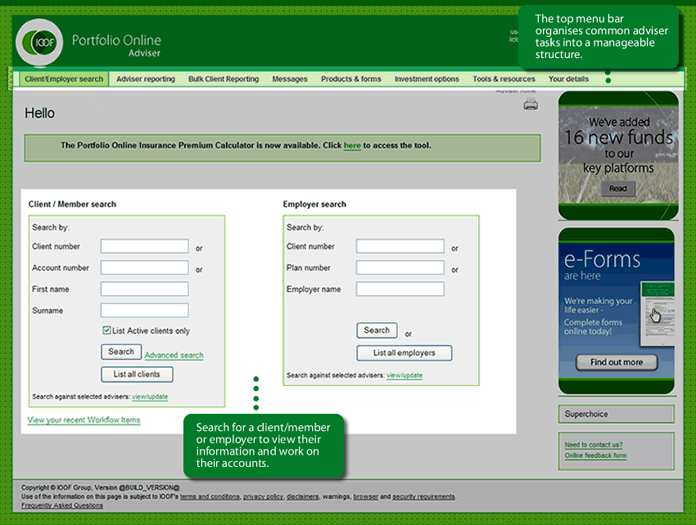Open the Superchoice box
Viewport: 696px width, 525px height.
point(616,414)
